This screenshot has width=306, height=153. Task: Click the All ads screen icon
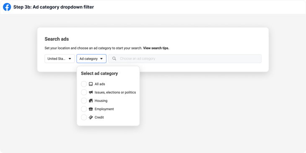coord(91,84)
